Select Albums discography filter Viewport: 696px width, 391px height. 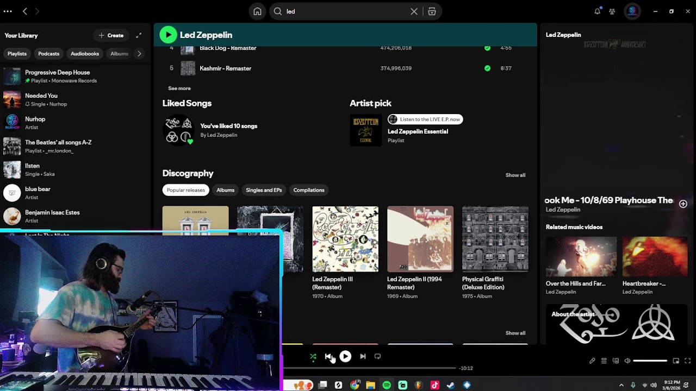(225, 190)
